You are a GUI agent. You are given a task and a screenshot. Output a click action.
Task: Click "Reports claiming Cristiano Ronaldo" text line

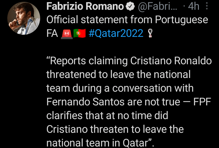129,61
